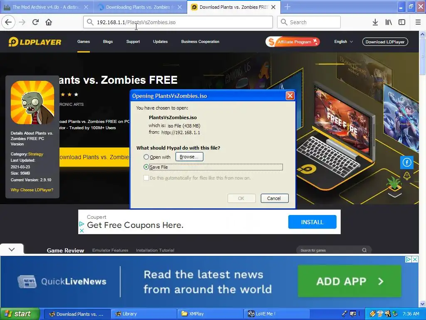The width and height of the screenshot is (426, 320).
Task: Switch to the Game Review tab
Action: click(x=65, y=250)
